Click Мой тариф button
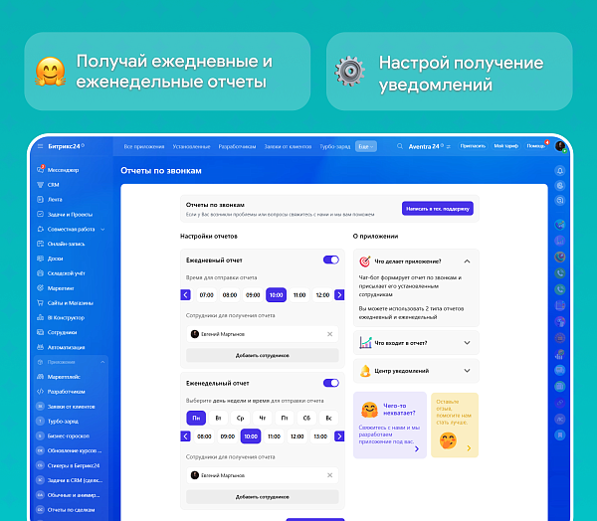Viewport: 597px width, 521px height. tap(506, 146)
